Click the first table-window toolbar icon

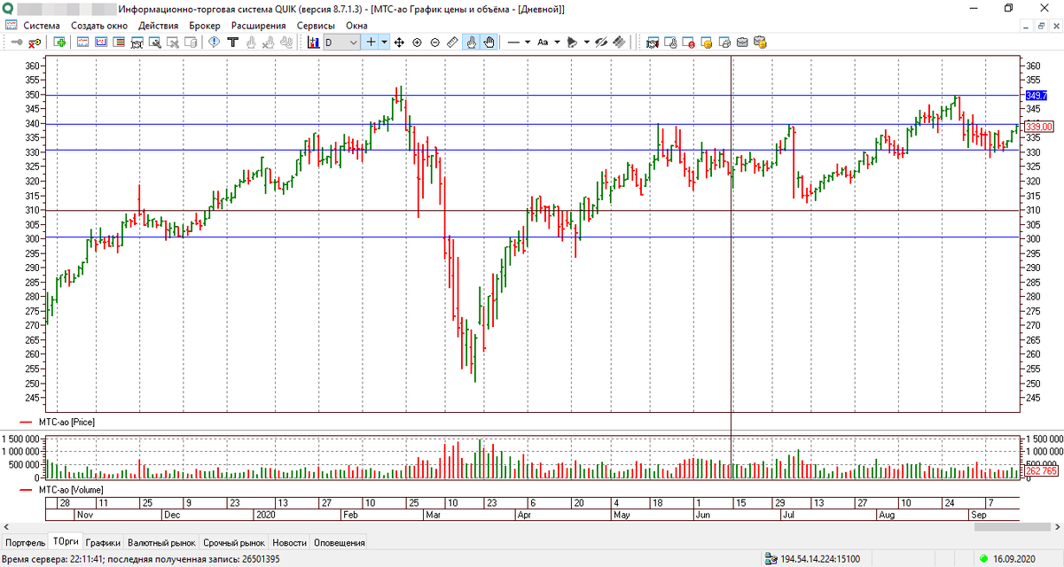(x=83, y=42)
